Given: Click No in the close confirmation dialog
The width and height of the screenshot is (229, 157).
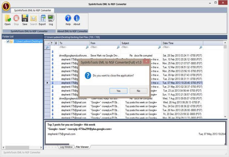Looking at the screenshot, I should pos(138,91).
